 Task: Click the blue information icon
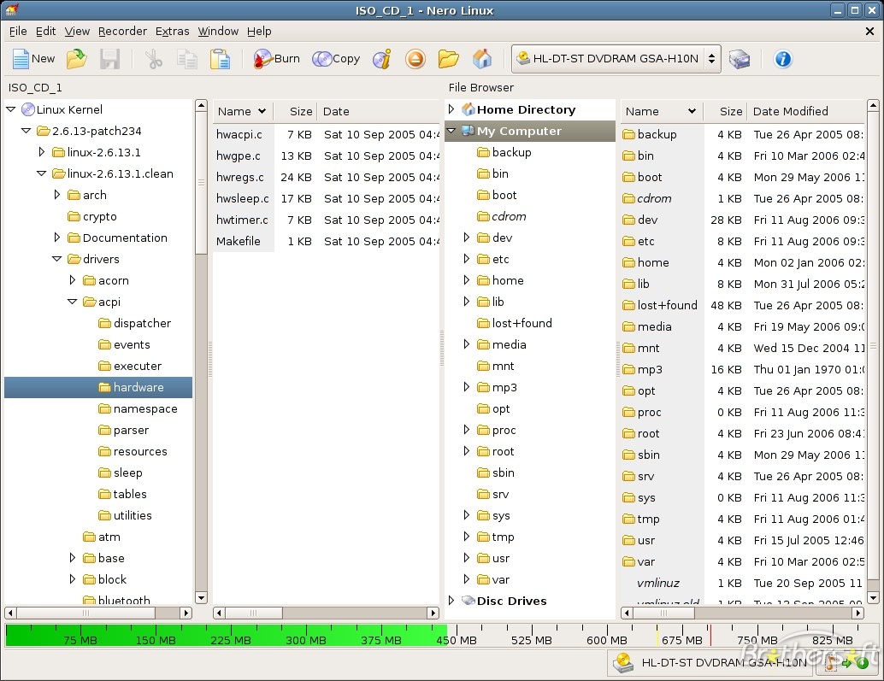tap(782, 59)
